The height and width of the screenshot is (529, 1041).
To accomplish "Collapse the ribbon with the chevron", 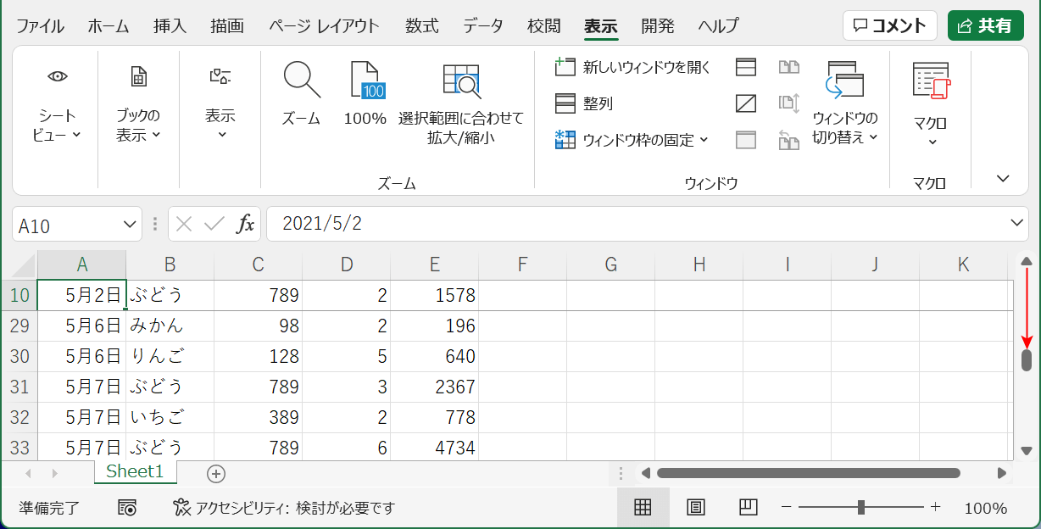I will tap(1004, 178).
